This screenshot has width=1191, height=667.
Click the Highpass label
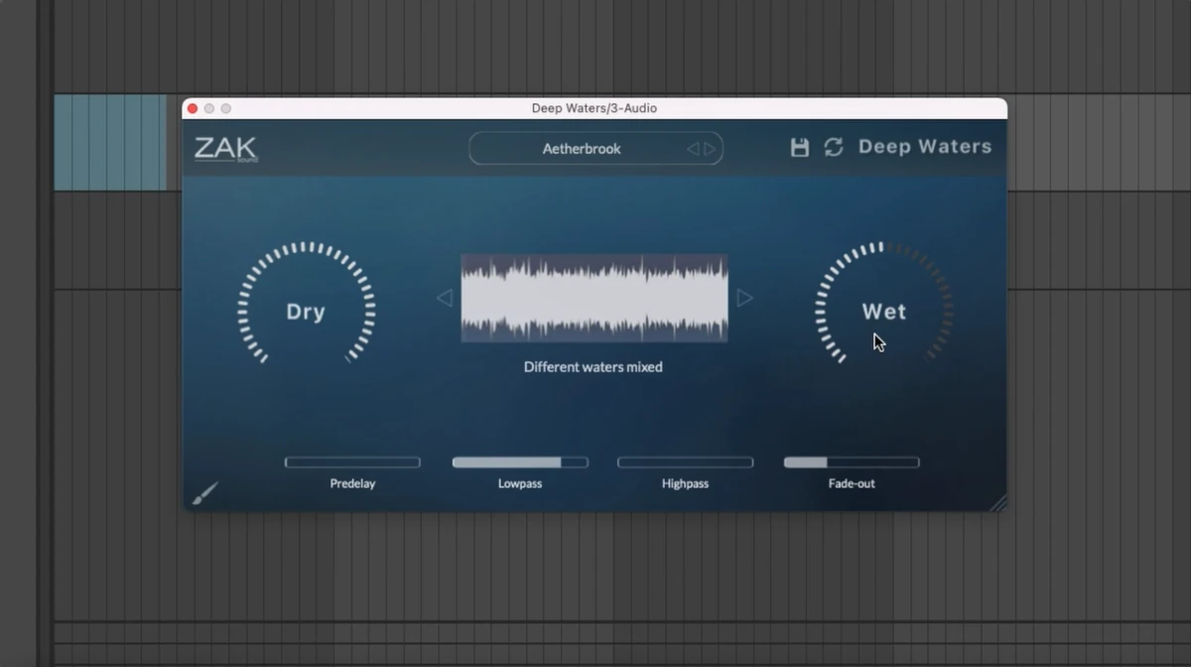pyautogui.click(x=685, y=483)
